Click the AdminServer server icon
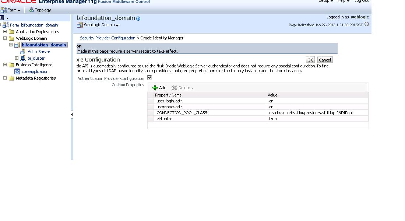 23,52
